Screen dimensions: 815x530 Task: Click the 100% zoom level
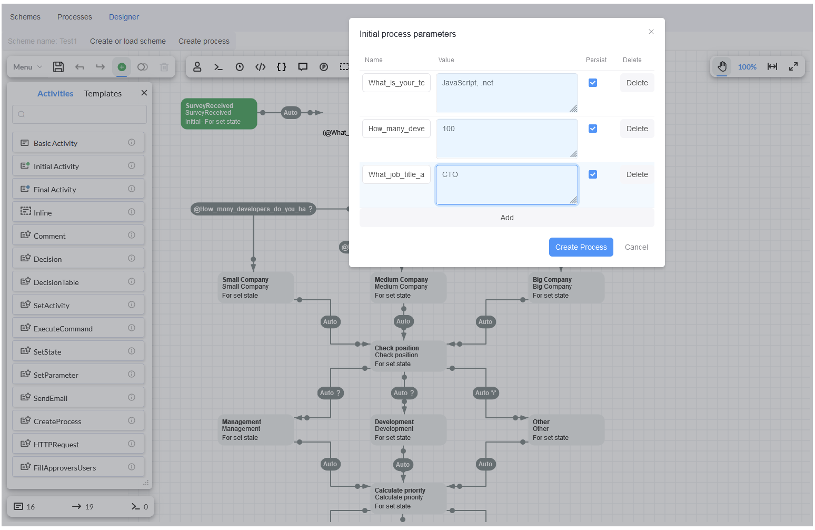747,67
